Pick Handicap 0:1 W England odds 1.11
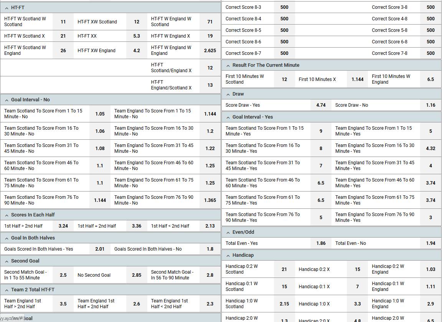The height and width of the screenshot is (322, 442). 431,286
